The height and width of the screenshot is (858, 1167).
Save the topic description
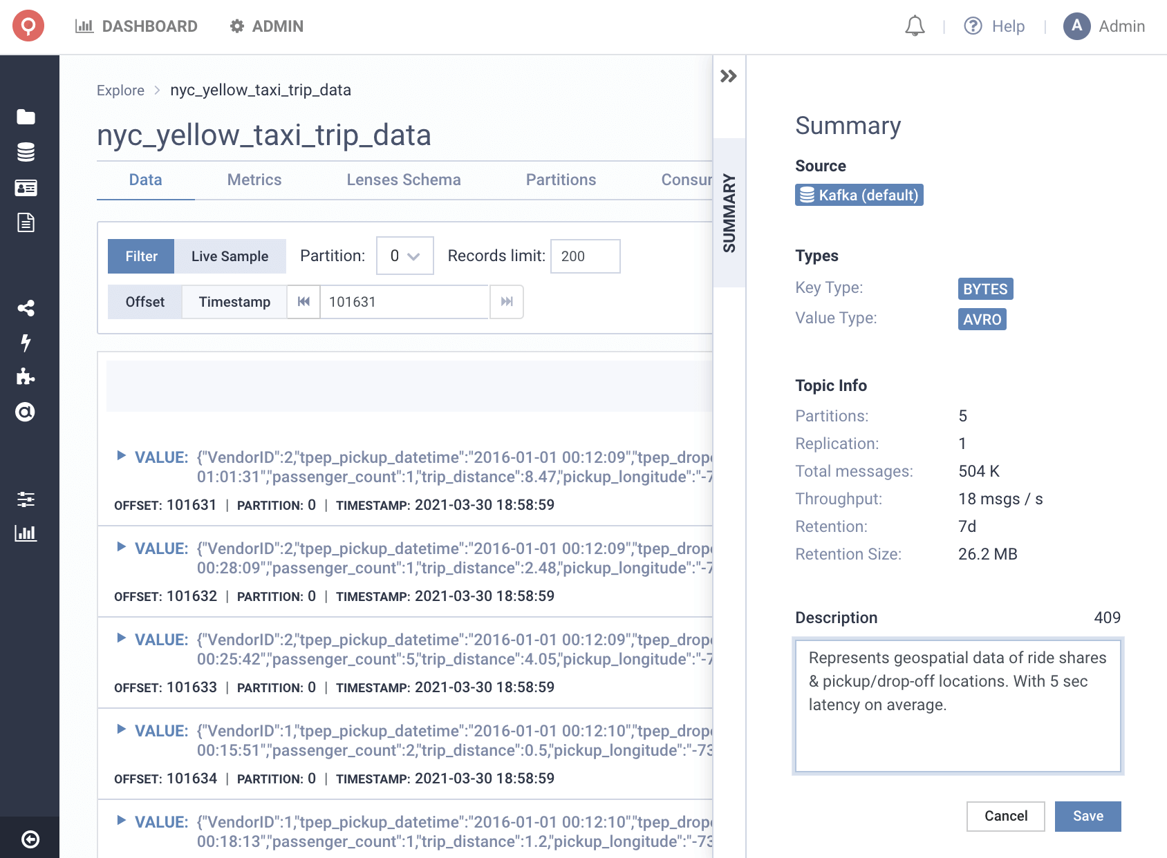[1087, 816]
